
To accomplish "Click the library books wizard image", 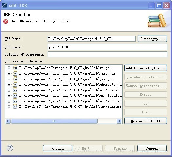I will point(157,21).
